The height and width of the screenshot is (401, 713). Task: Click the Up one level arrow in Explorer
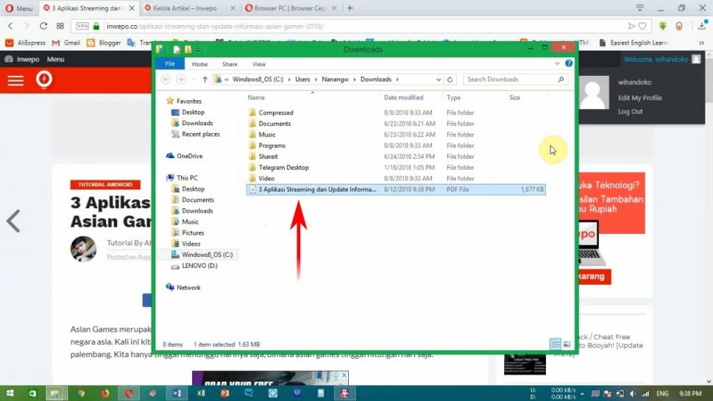205,79
